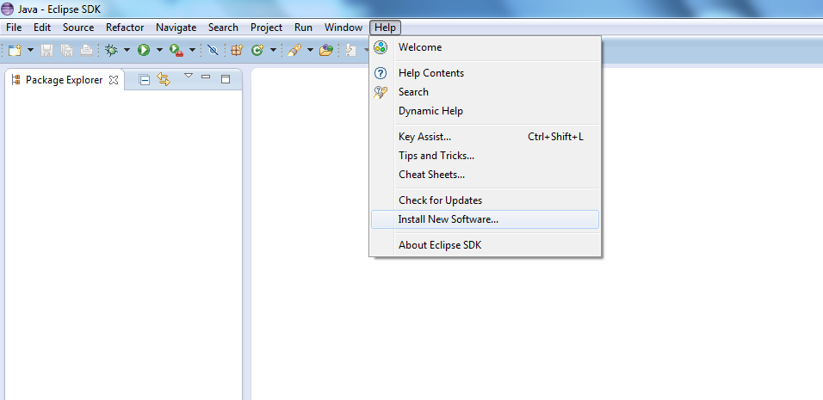Image resolution: width=823 pixels, height=400 pixels.
Task: Open the External Tools dropdown arrow
Action: pos(192,51)
